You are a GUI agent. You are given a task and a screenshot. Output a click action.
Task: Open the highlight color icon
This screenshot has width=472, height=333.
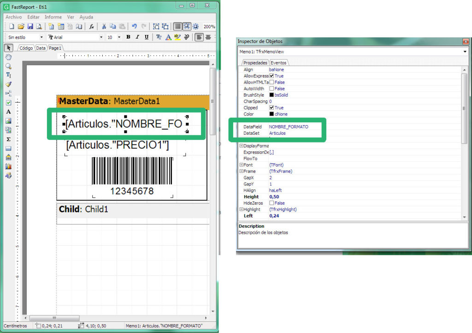point(177,37)
